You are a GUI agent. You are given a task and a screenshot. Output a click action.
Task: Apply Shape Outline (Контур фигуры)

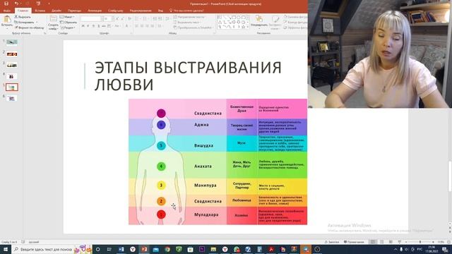coord(295,22)
